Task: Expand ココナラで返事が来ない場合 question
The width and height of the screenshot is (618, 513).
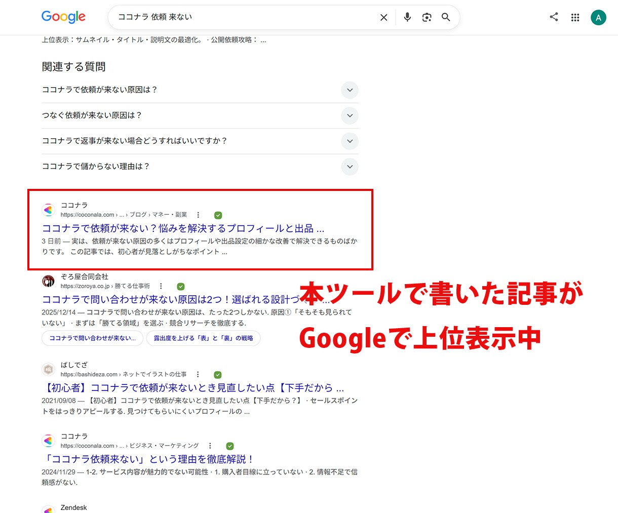Action: point(200,141)
